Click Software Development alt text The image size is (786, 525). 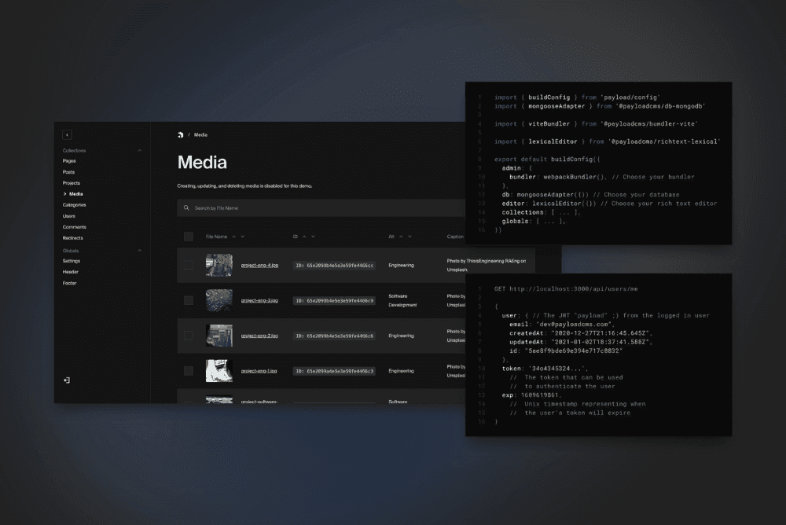[402, 300]
